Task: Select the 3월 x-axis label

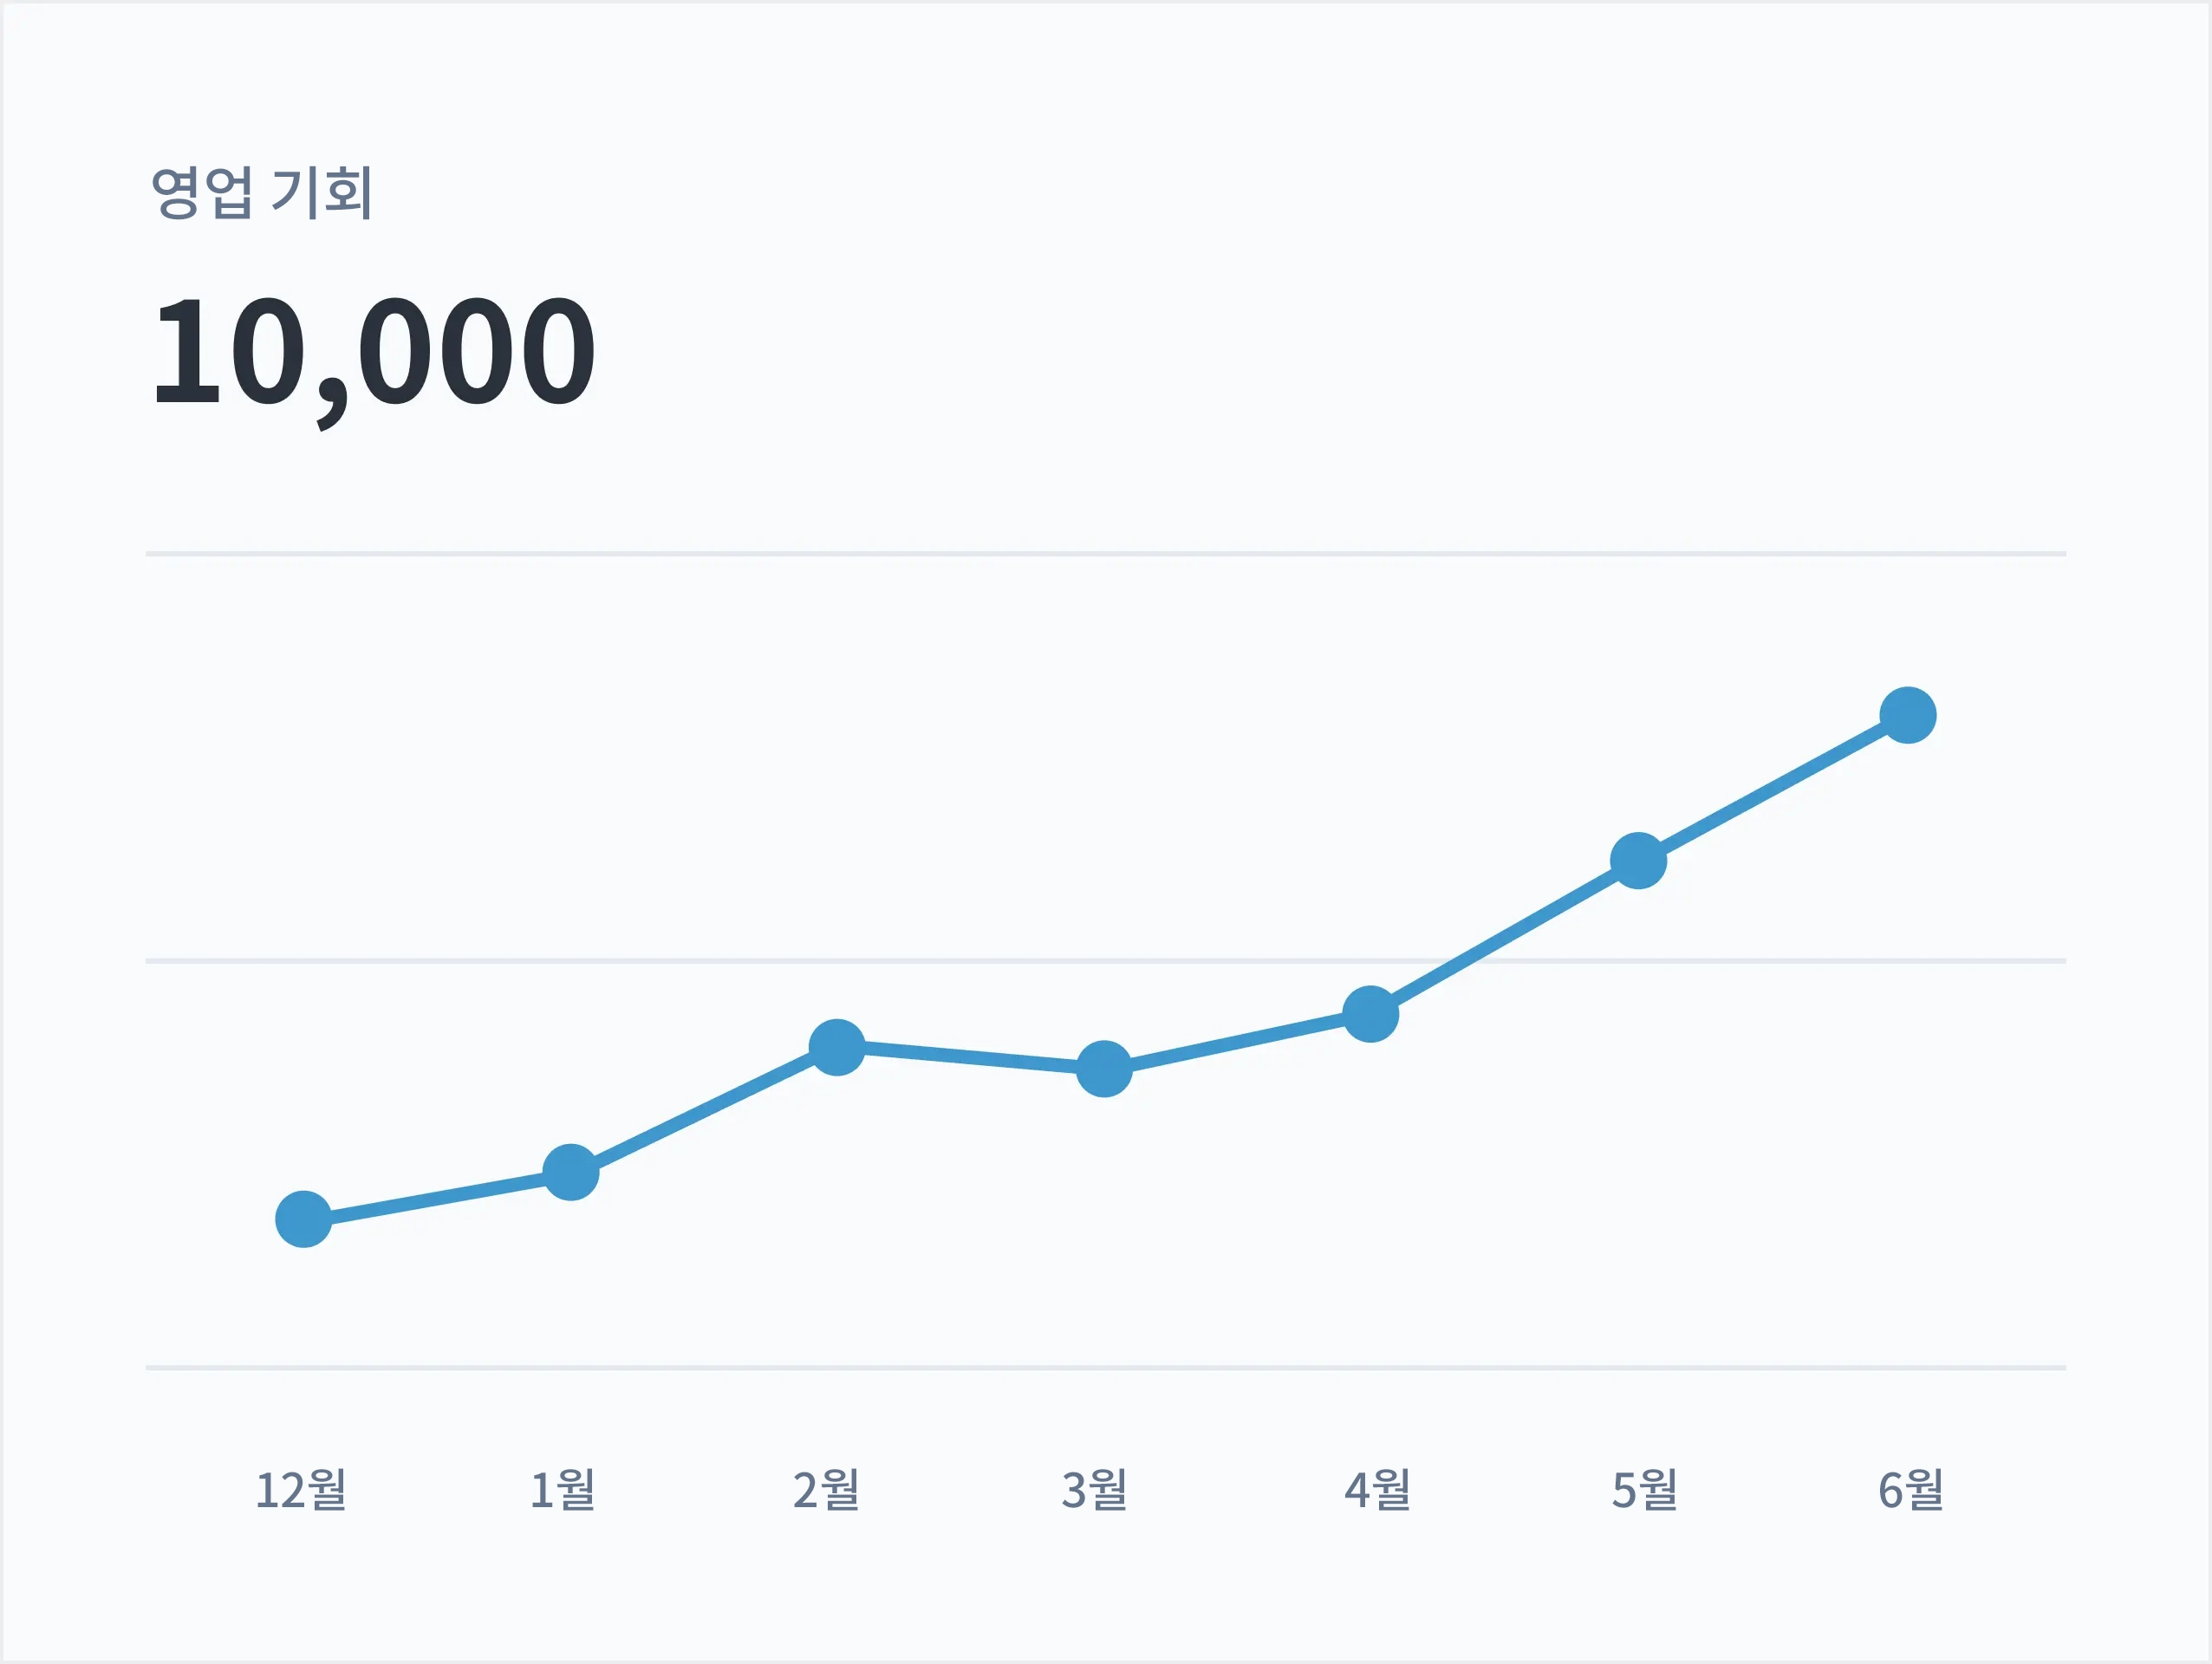Action: (1094, 1490)
